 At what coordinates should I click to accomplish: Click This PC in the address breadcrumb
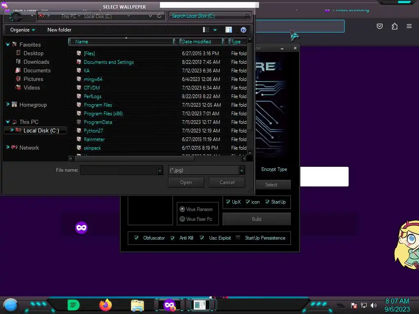click(69, 16)
